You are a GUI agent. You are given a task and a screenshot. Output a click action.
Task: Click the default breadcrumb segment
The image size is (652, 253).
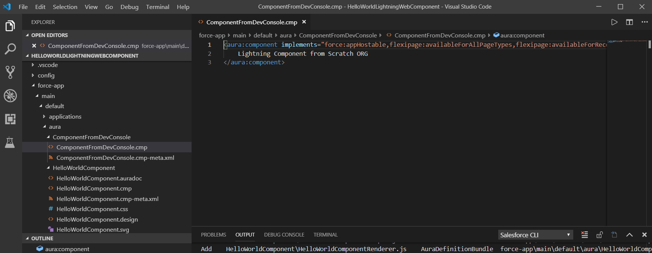(x=263, y=35)
